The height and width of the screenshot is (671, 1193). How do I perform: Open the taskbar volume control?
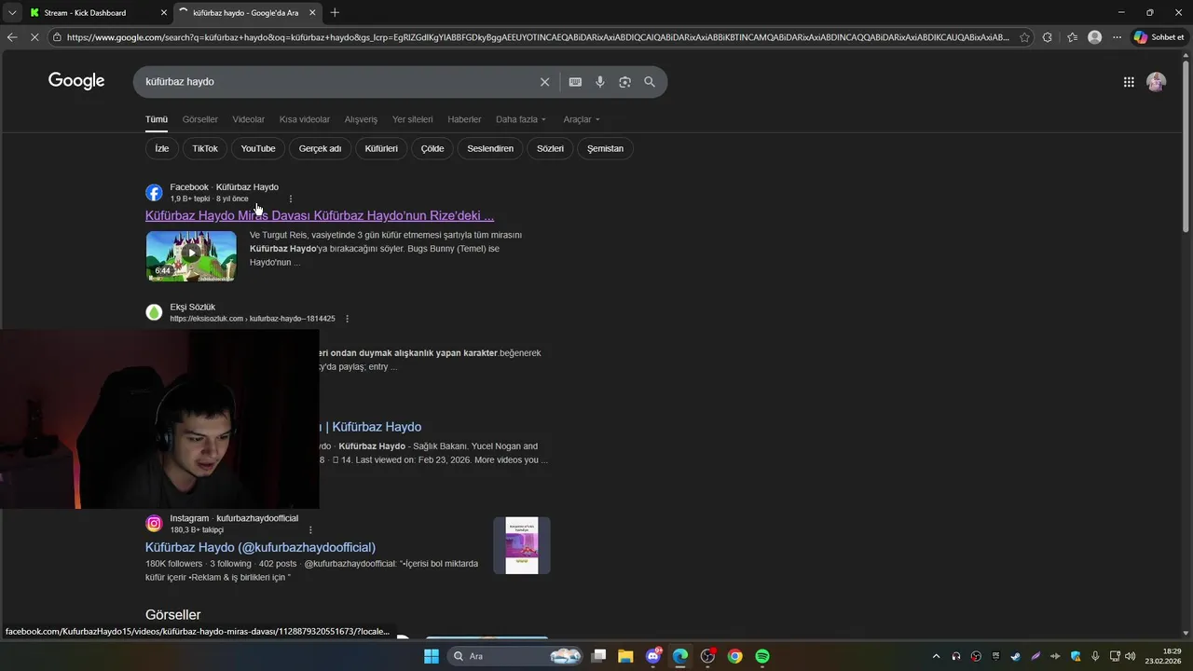[1131, 656]
